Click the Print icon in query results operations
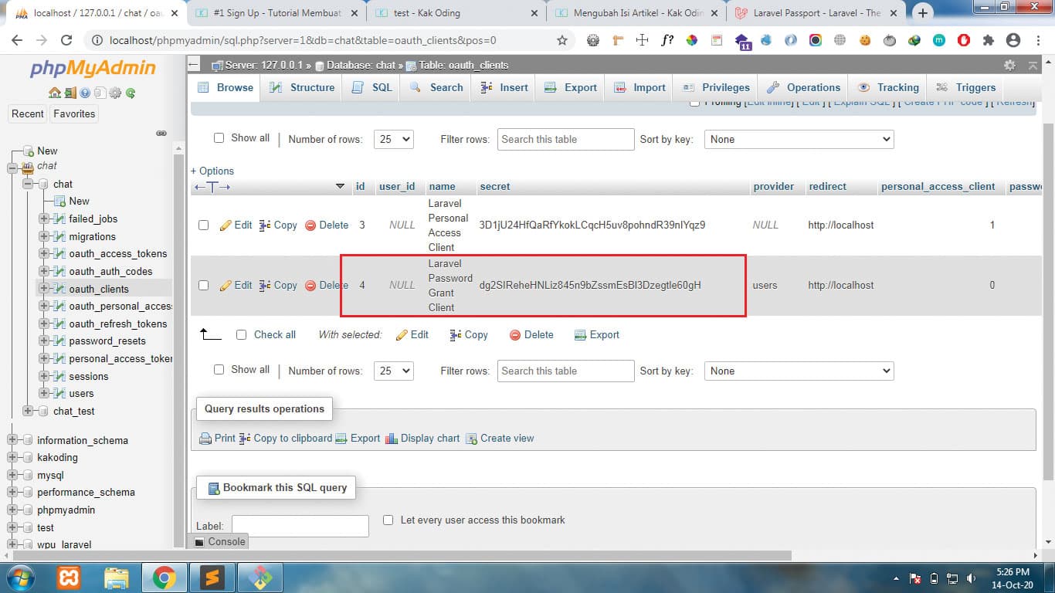 [x=205, y=439]
